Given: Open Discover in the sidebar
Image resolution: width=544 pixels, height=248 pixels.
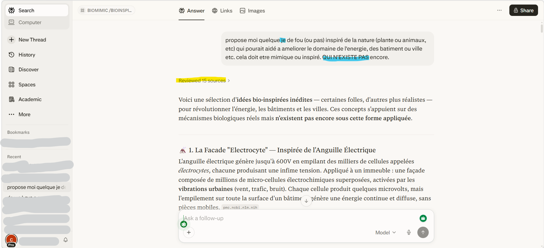Looking at the screenshot, I should click(x=28, y=70).
